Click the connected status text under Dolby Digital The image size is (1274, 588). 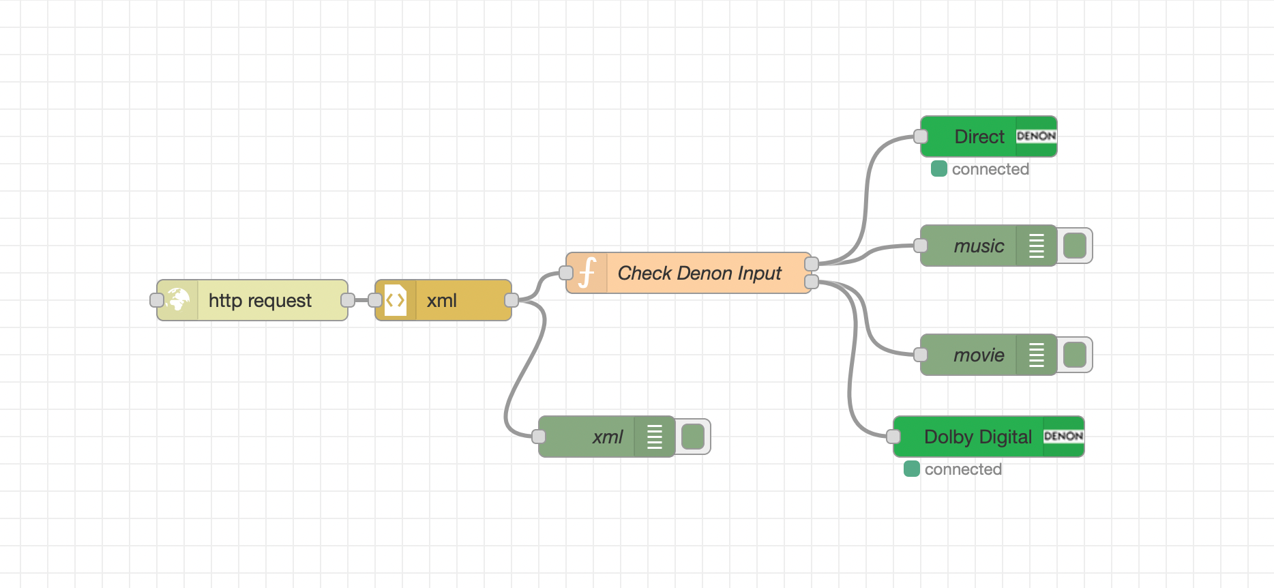963,469
